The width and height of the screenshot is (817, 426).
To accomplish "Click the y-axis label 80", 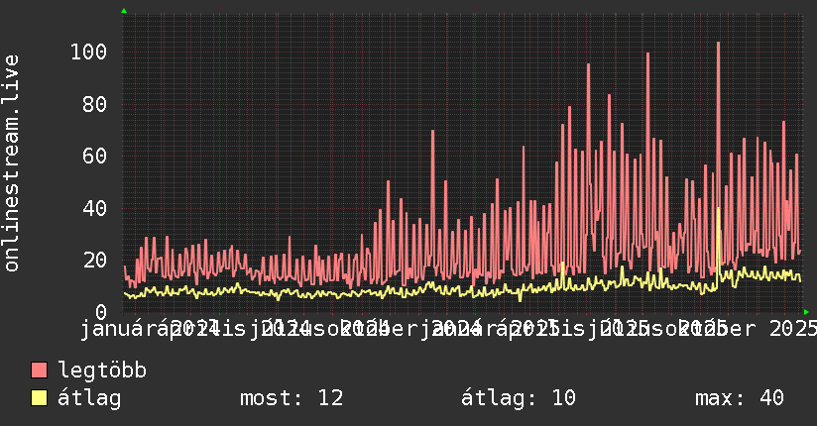I will [x=95, y=104].
